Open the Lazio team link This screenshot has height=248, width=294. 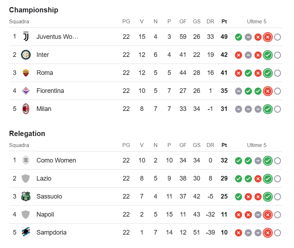pos(44,178)
